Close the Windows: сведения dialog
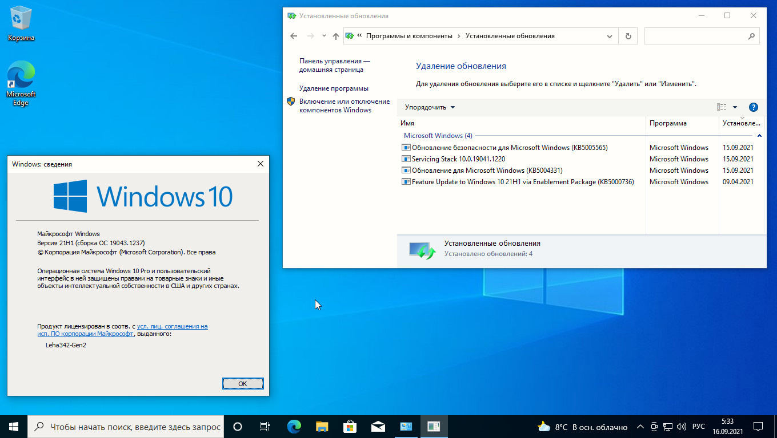777x438 pixels. point(261,164)
